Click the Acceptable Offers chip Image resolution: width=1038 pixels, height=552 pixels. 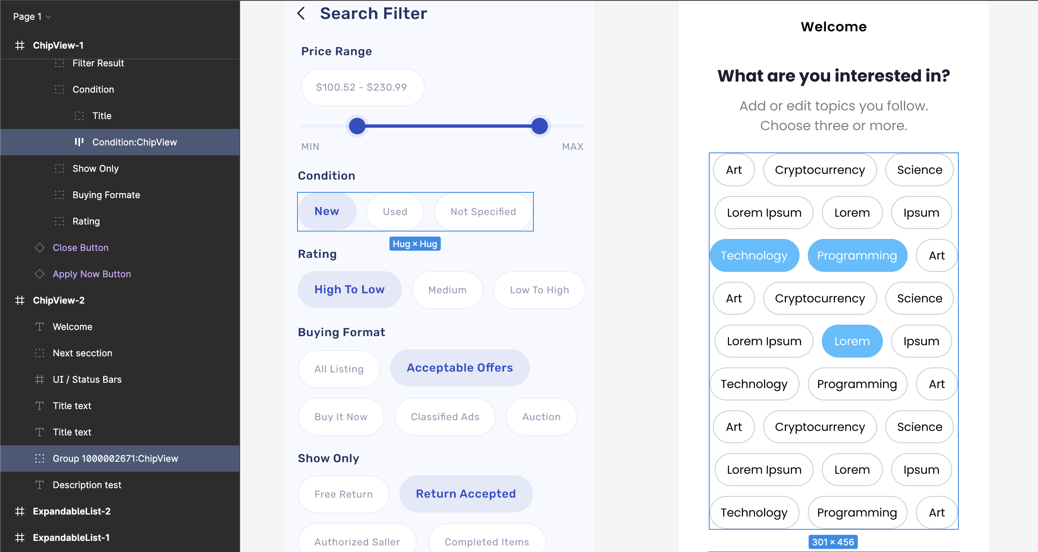point(460,368)
